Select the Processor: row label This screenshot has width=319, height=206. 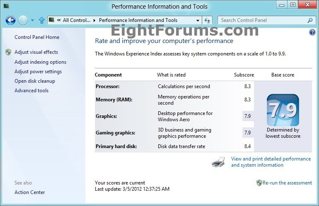click(x=108, y=86)
